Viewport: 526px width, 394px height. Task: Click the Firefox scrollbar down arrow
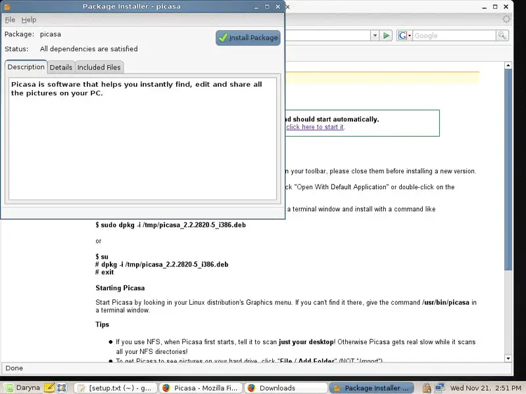(508, 359)
